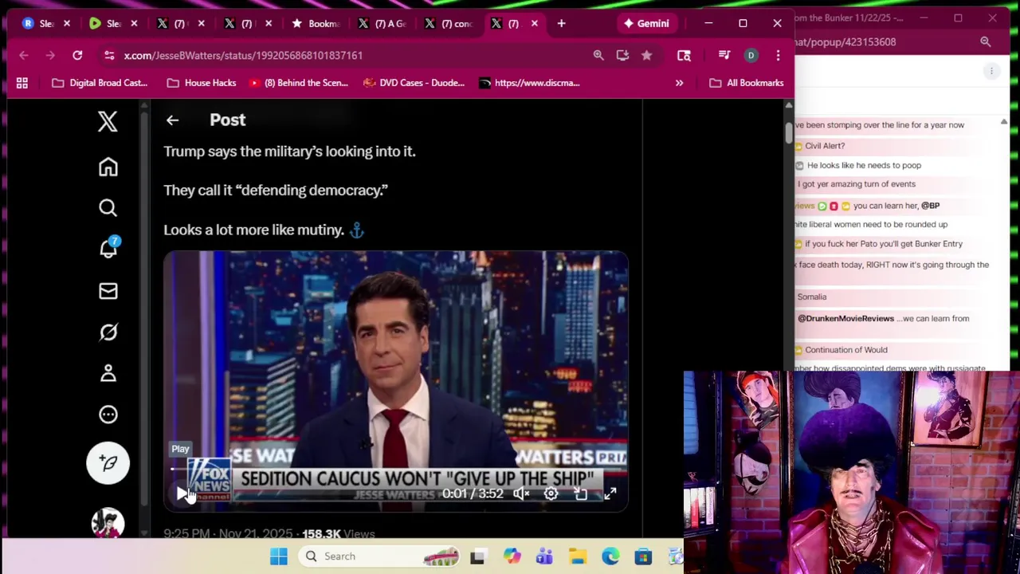The image size is (1020, 574).
Task: Open video playback settings gear
Action: pyautogui.click(x=551, y=493)
